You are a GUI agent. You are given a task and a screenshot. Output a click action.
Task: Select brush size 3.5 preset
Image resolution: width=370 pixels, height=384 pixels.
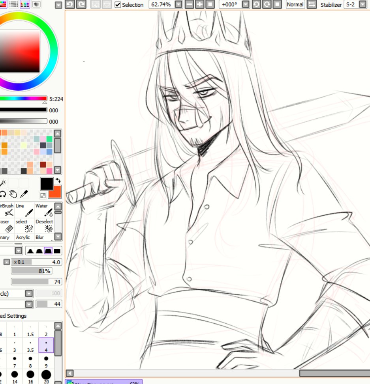[x=30, y=345]
